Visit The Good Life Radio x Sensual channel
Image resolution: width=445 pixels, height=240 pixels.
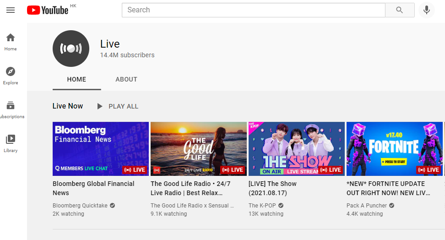tap(192, 205)
